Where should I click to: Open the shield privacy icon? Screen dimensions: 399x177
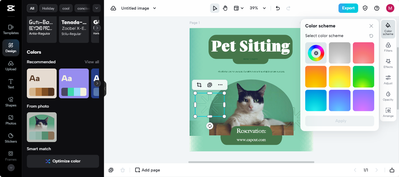(365, 8)
